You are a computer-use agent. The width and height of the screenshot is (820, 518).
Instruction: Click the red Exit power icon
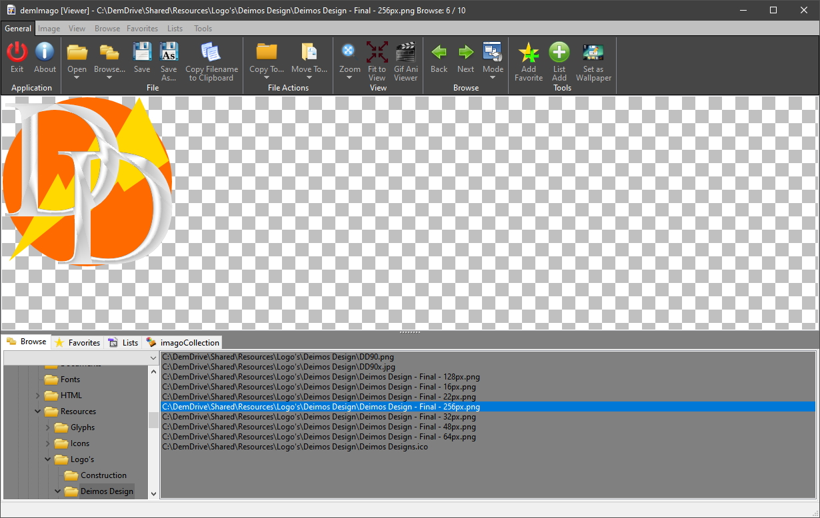(x=17, y=52)
